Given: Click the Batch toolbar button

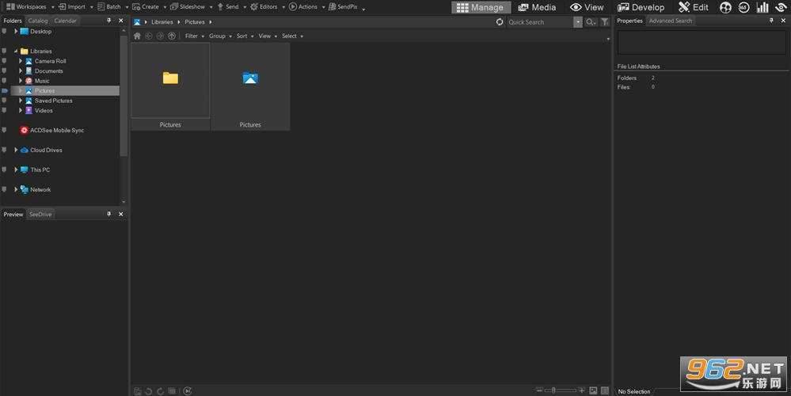Looking at the screenshot, I should [x=109, y=6].
